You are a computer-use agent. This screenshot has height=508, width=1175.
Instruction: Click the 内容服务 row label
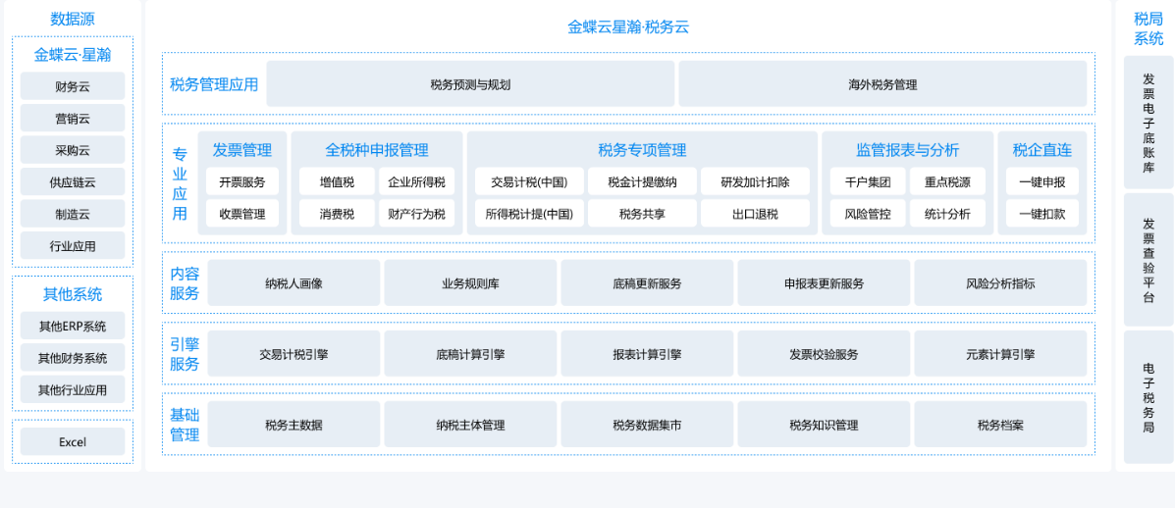pyautogui.click(x=185, y=282)
